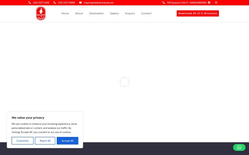Download the 26-27 E-Brochure
Screen dimensions: 249x155
pos(198,13)
